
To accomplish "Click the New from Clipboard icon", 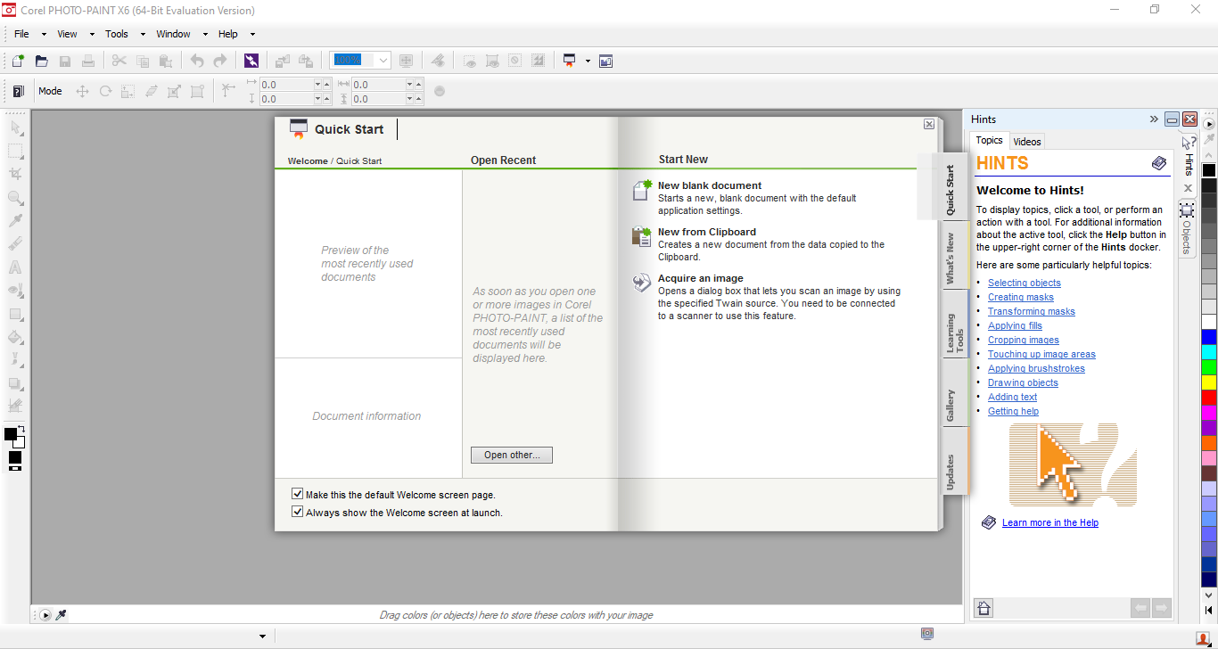I will click(x=642, y=236).
